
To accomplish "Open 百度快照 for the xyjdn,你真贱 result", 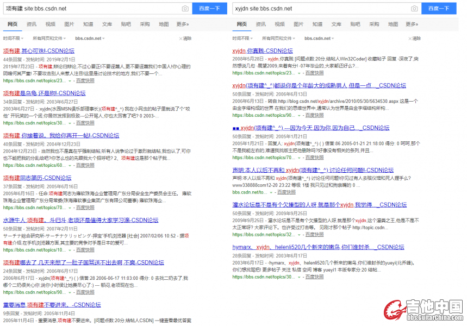I will pos(315,73).
